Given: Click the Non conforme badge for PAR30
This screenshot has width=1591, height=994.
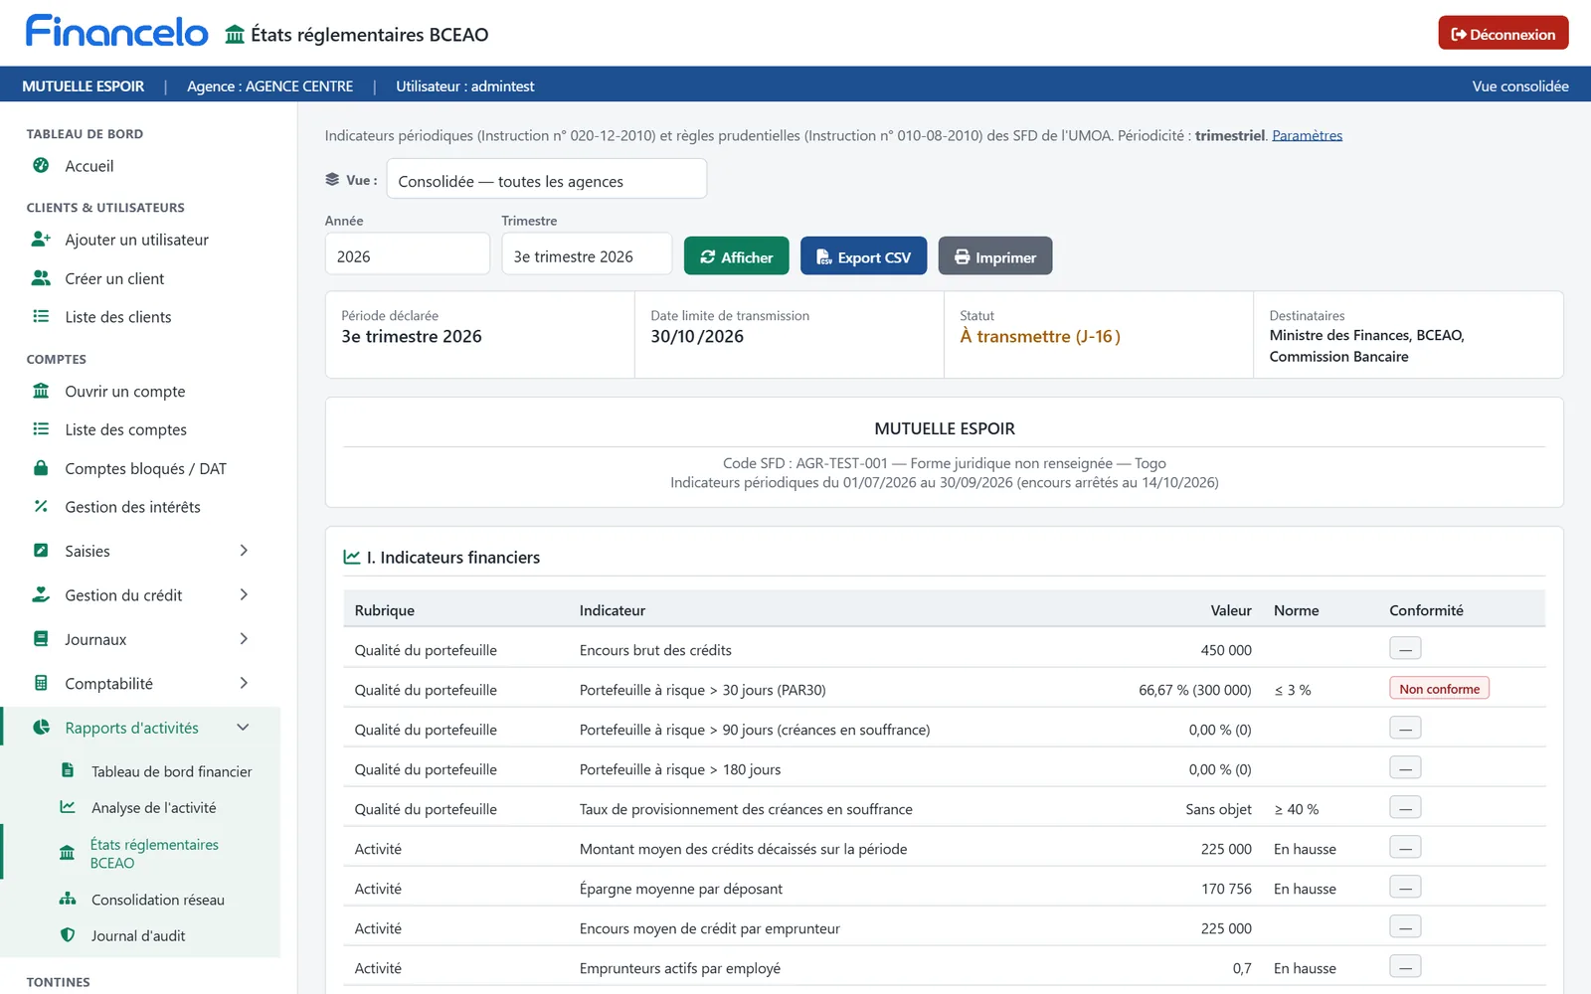Looking at the screenshot, I should (x=1439, y=689).
